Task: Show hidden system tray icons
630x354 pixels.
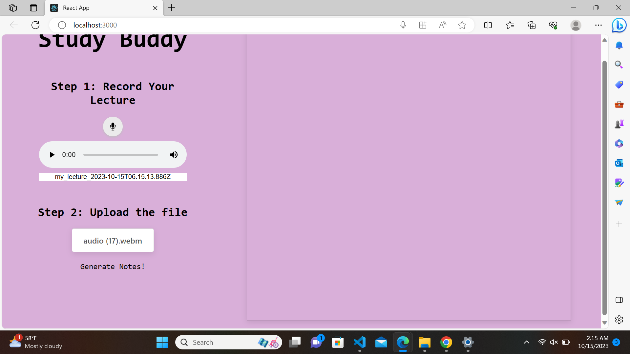Action: [526, 343]
